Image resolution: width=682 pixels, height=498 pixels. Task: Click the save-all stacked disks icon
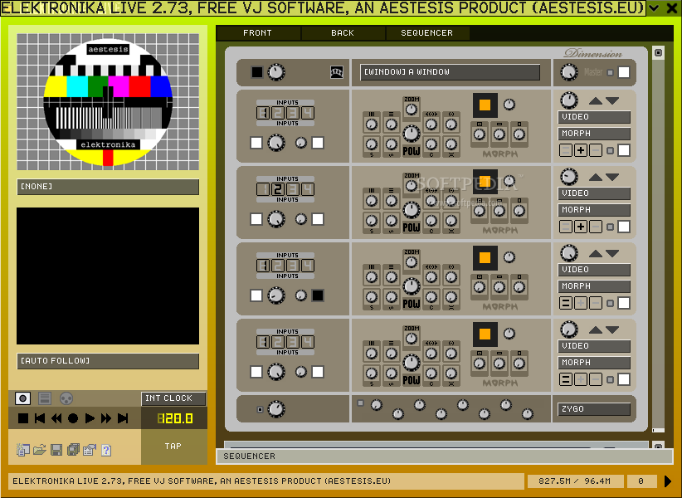tap(73, 450)
